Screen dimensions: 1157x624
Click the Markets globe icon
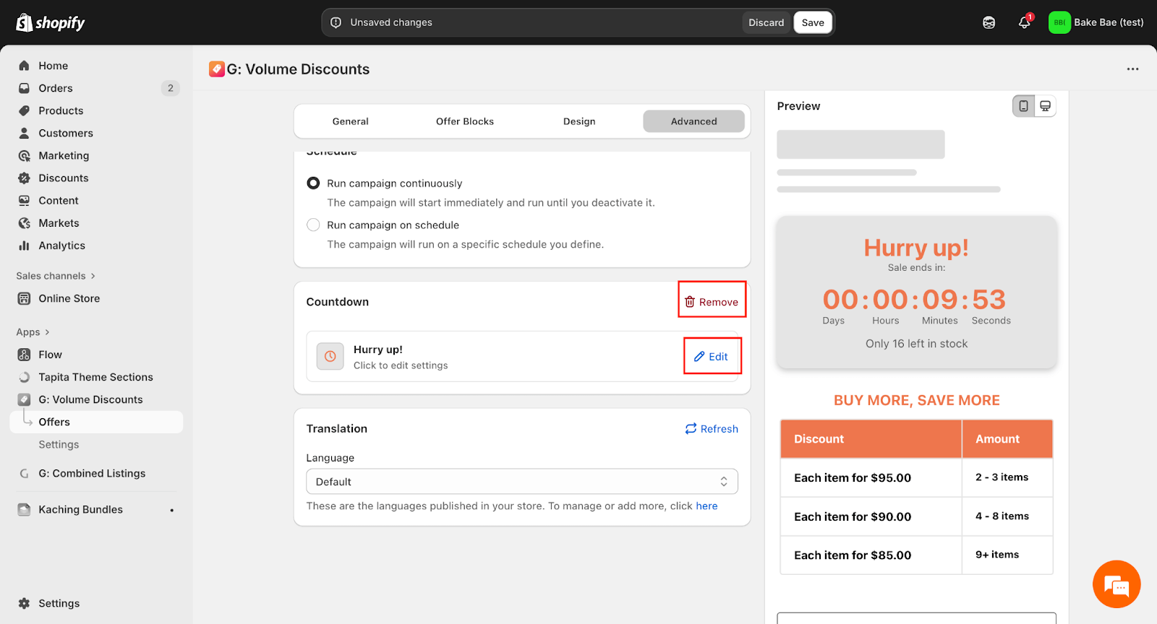click(25, 223)
